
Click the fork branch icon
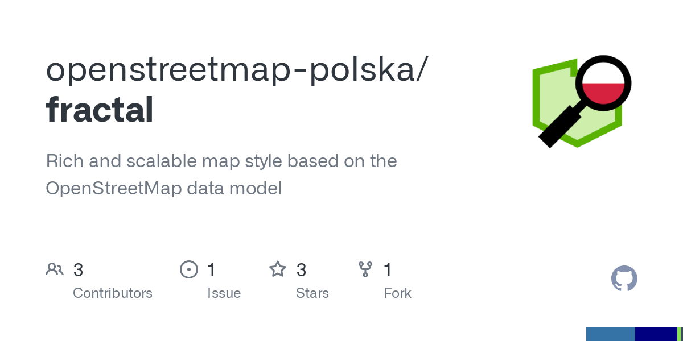365,269
